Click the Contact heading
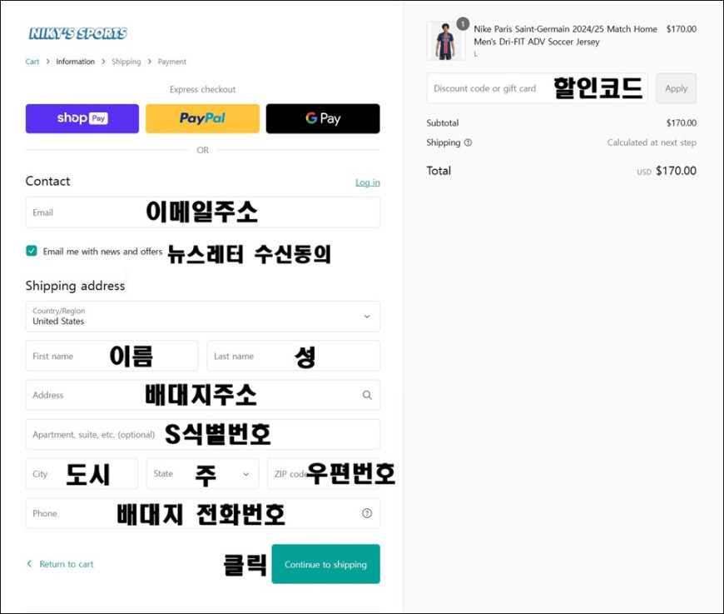The image size is (724, 614). point(47,181)
